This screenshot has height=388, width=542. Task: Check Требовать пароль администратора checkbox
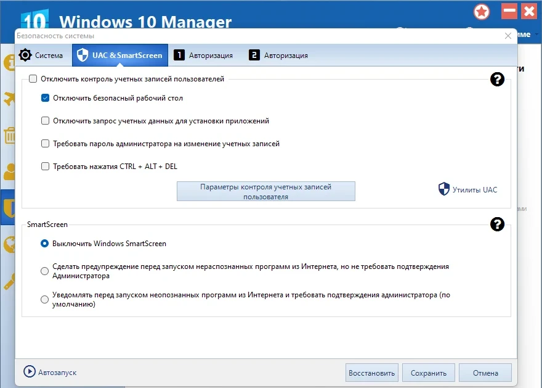pyautogui.click(x=46, y=144)
